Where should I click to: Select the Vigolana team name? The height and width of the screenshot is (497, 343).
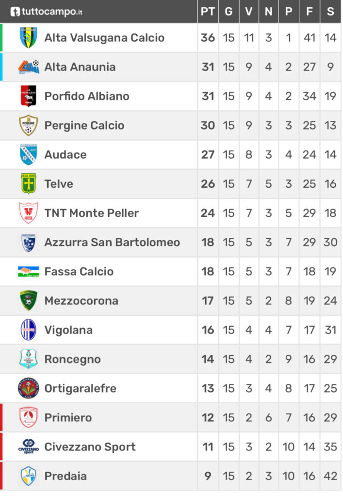(69, 330)
